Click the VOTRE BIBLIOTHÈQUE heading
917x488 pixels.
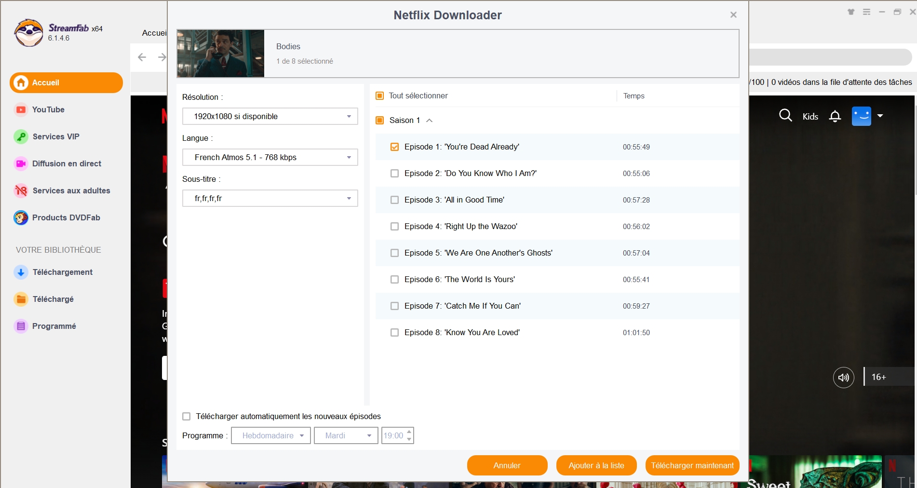[x=58, y=250]
